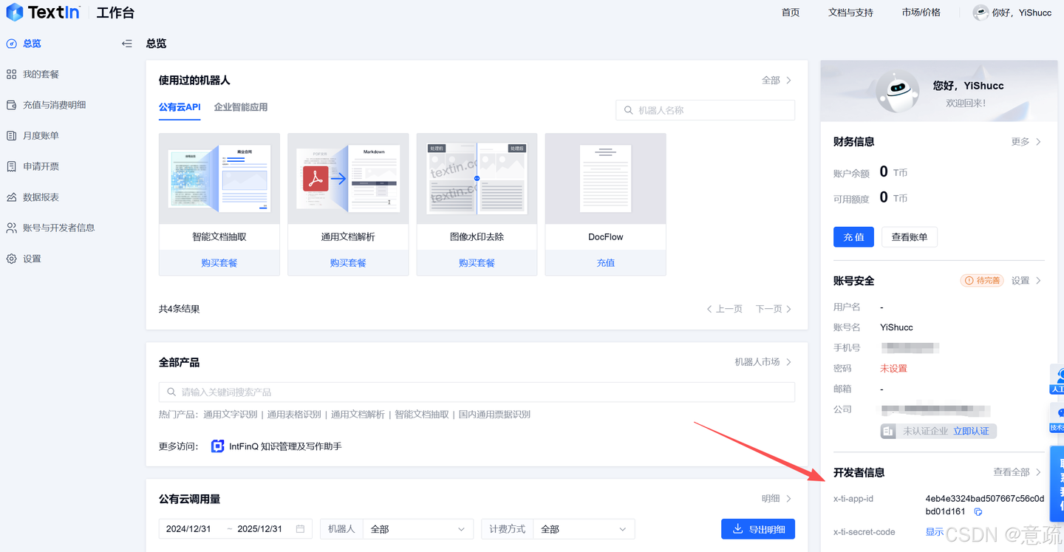Click the magnifier icon in product search
1064x552 pixels.
coord(171,392)
